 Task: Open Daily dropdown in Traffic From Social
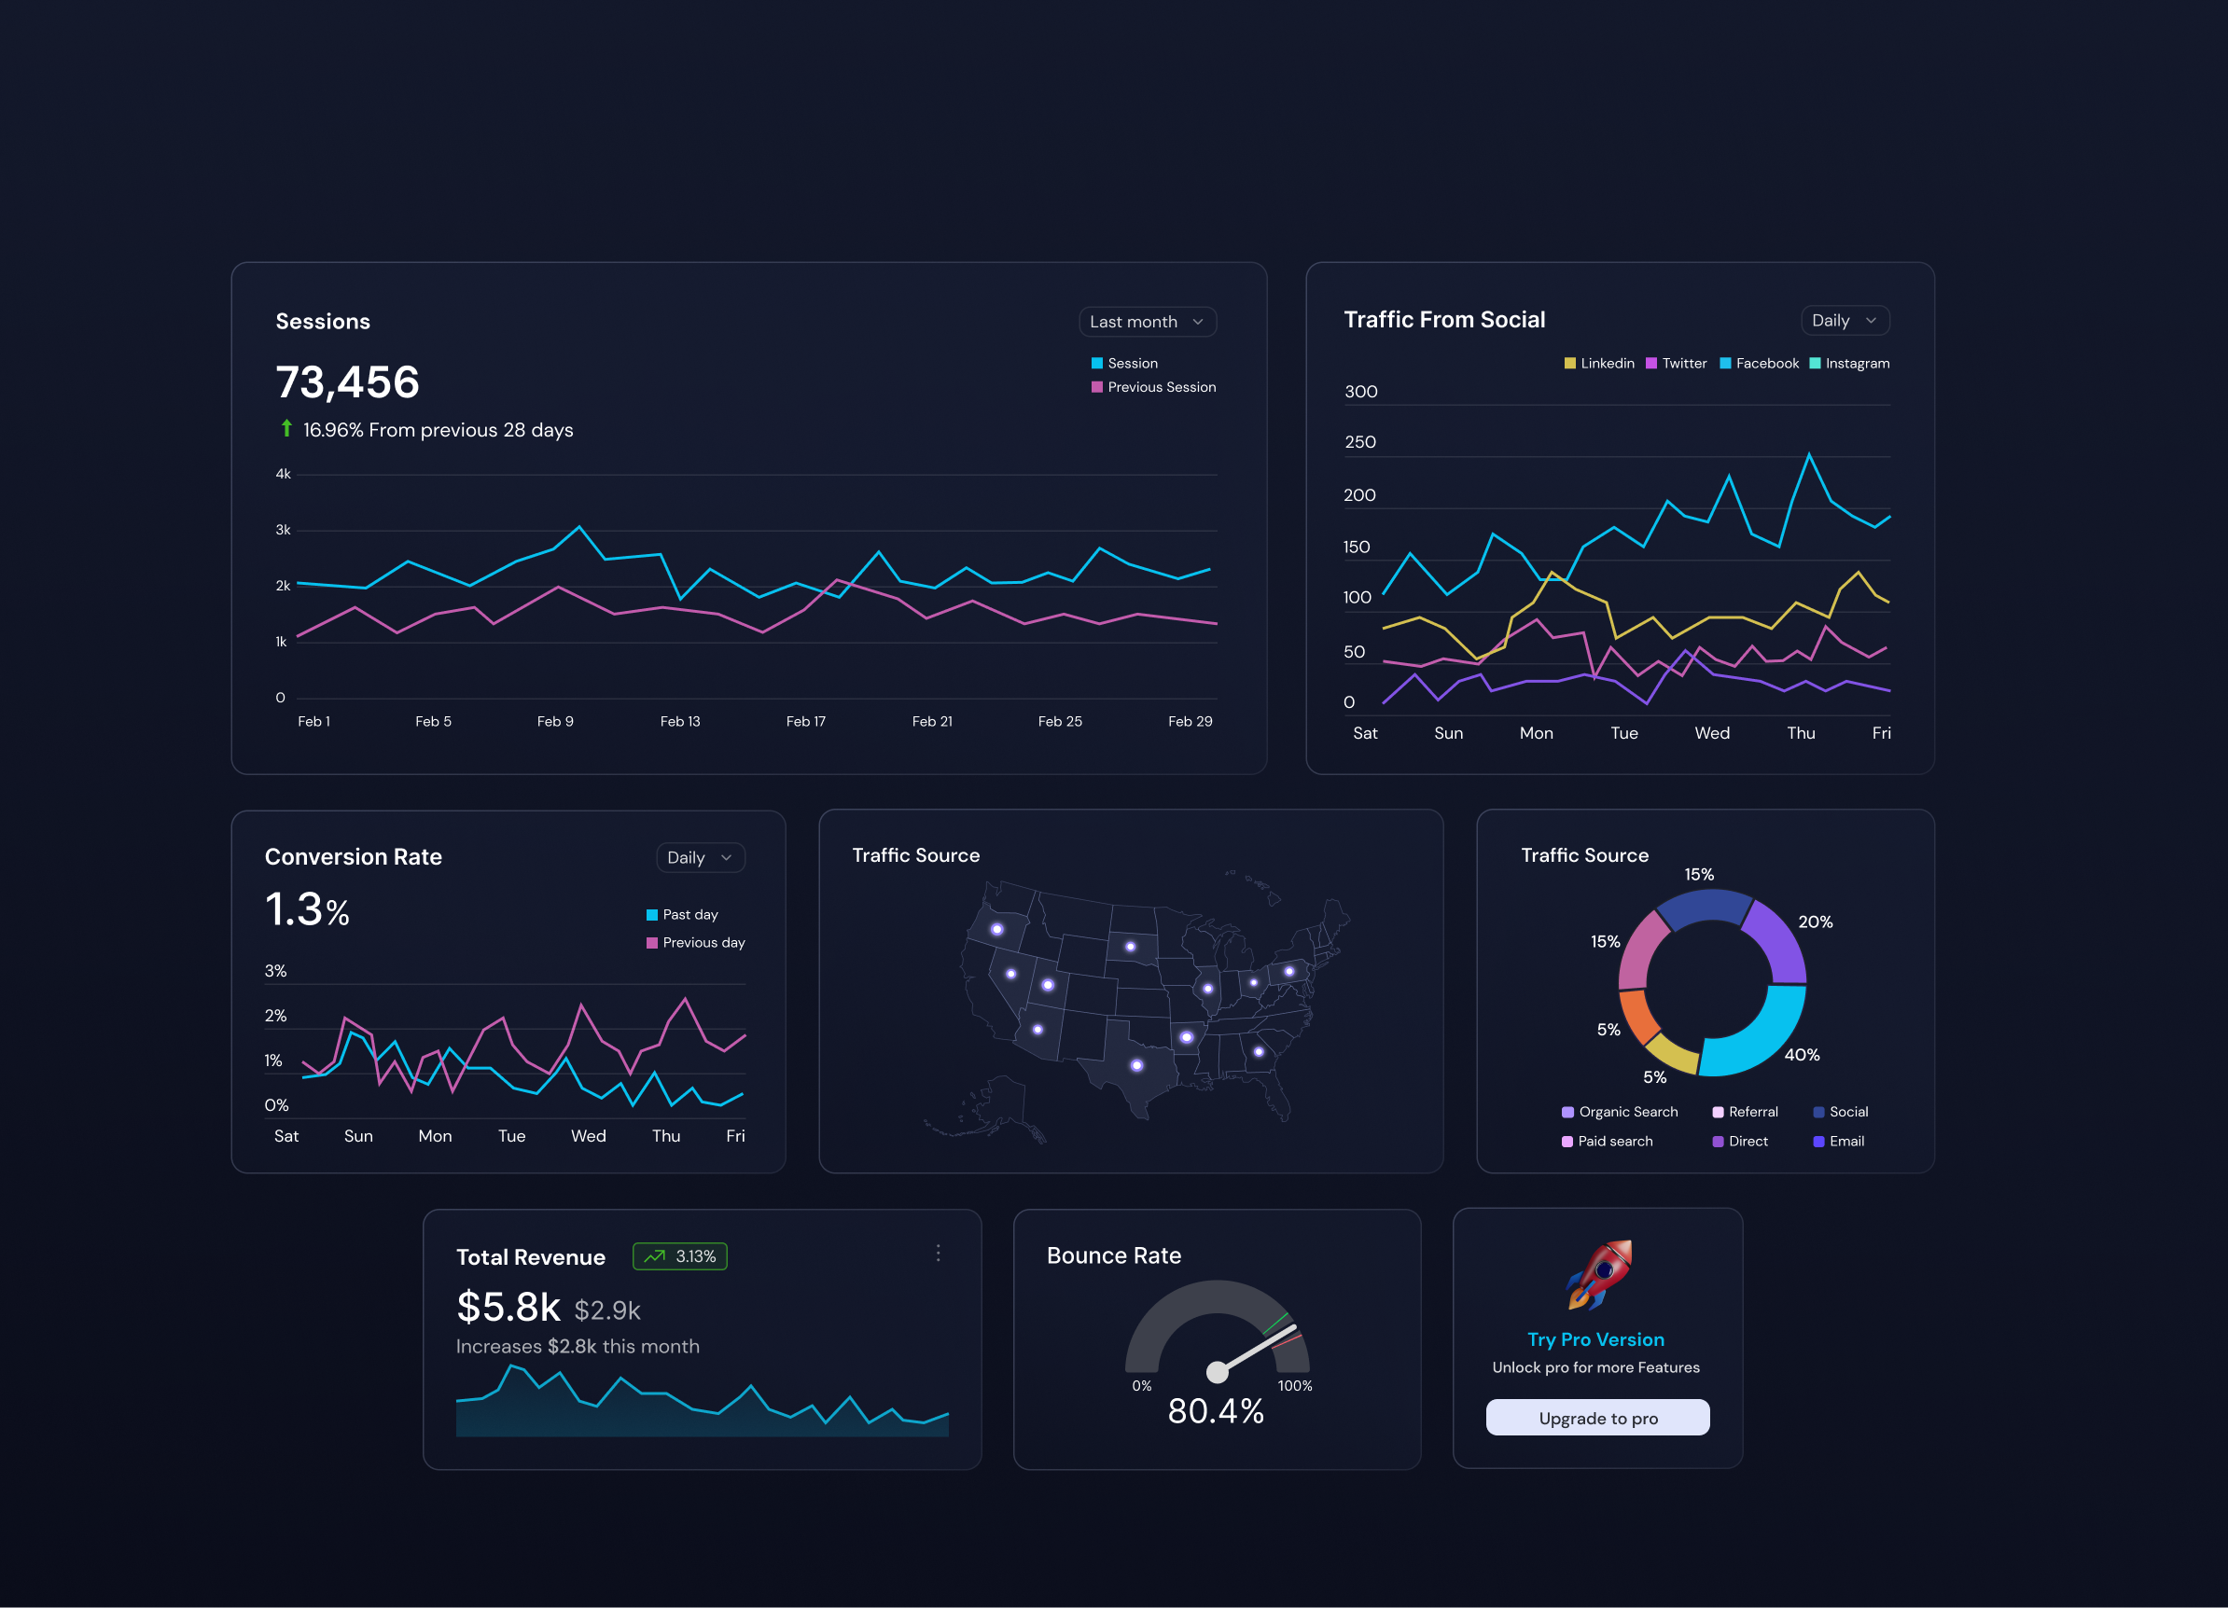[x=1844, y=320]
